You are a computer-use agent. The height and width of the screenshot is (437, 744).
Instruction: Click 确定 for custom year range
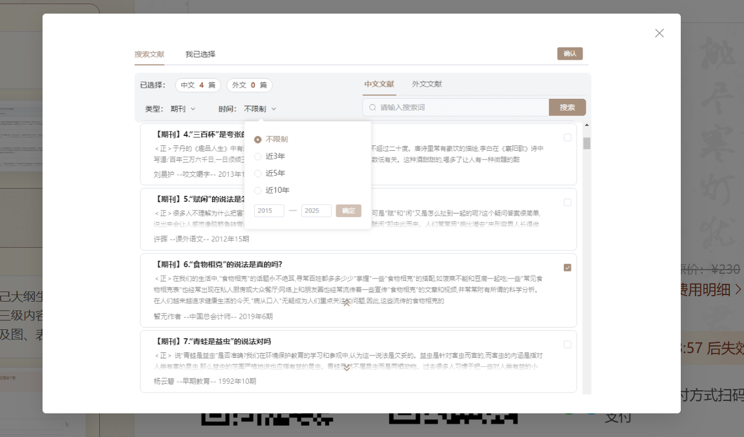pyautogui.click(x=349, y=211)
